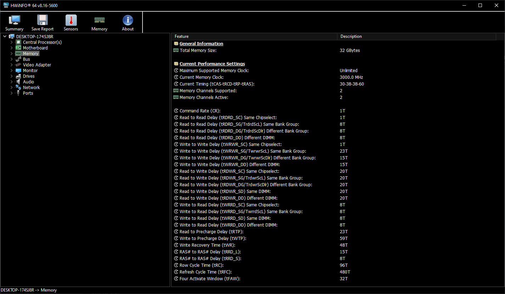Image resolution: width=505 pixels, height=294 pixels.
Task: Click the DESKTOP-174SJ8R computer icon
Action: pos(12,37)
